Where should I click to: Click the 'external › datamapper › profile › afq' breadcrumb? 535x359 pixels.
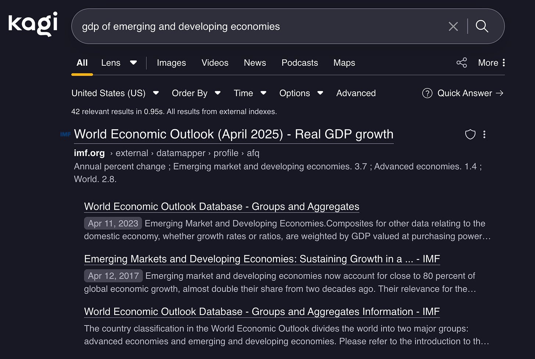pyautogui.click(x=187, y=153)
